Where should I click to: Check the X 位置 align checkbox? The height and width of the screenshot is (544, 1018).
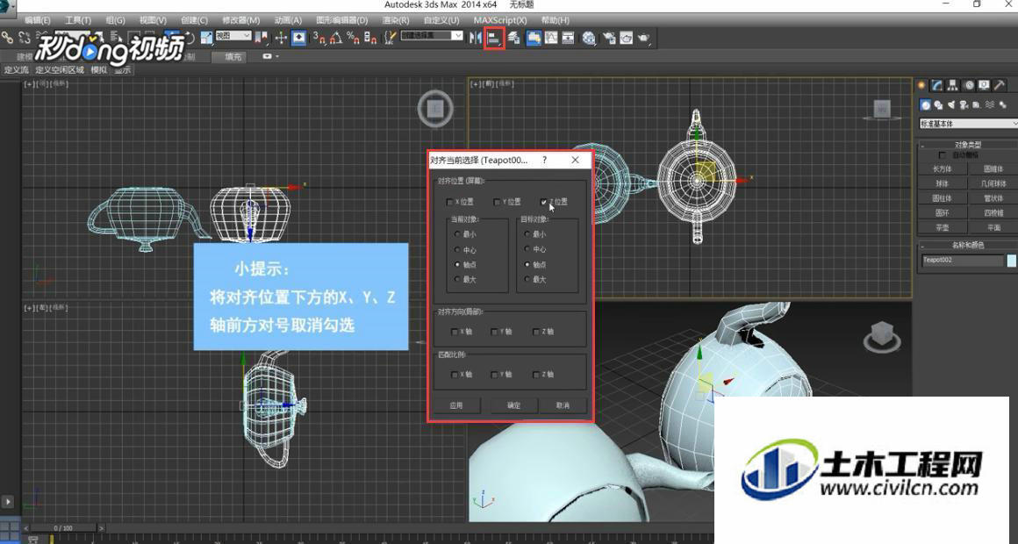pyautogui.click(x=449, y=202)
